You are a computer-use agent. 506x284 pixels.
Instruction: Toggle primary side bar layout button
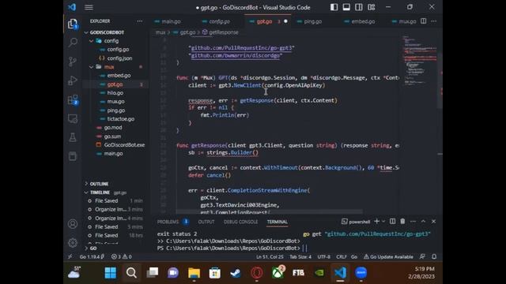(334, 7)
